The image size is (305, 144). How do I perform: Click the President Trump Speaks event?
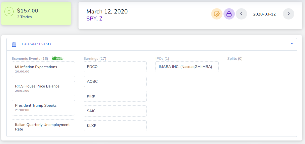(x=43, y=108)
